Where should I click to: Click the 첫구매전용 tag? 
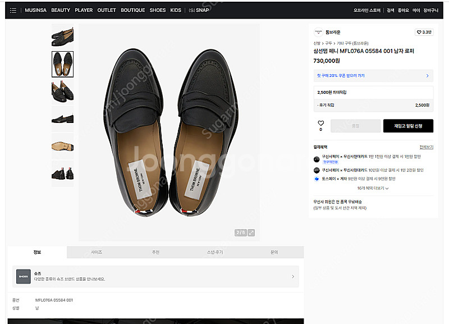(x=330, y=162)
